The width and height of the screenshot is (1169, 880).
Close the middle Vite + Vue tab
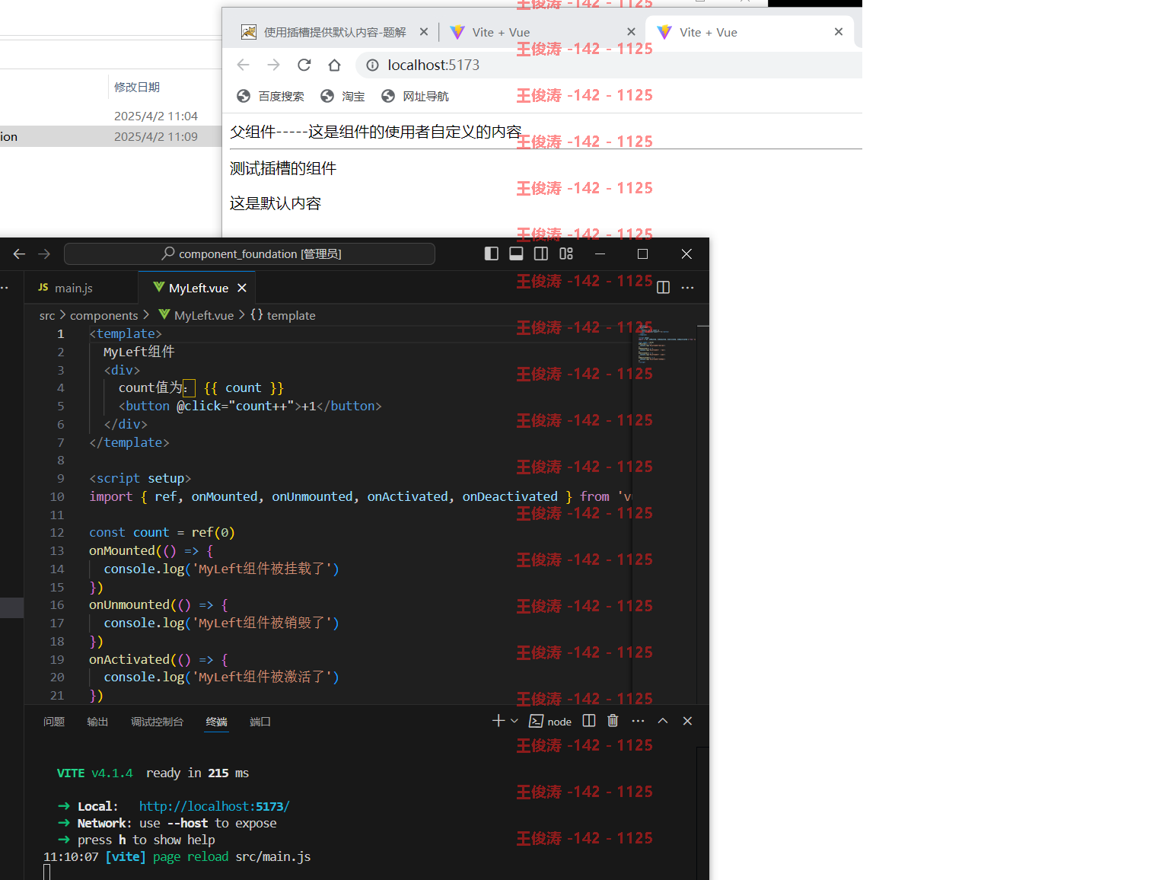(x=631, y=32)
